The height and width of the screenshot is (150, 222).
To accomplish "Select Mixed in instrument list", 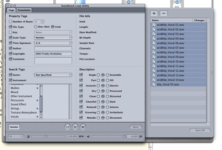I will [15, 92].
